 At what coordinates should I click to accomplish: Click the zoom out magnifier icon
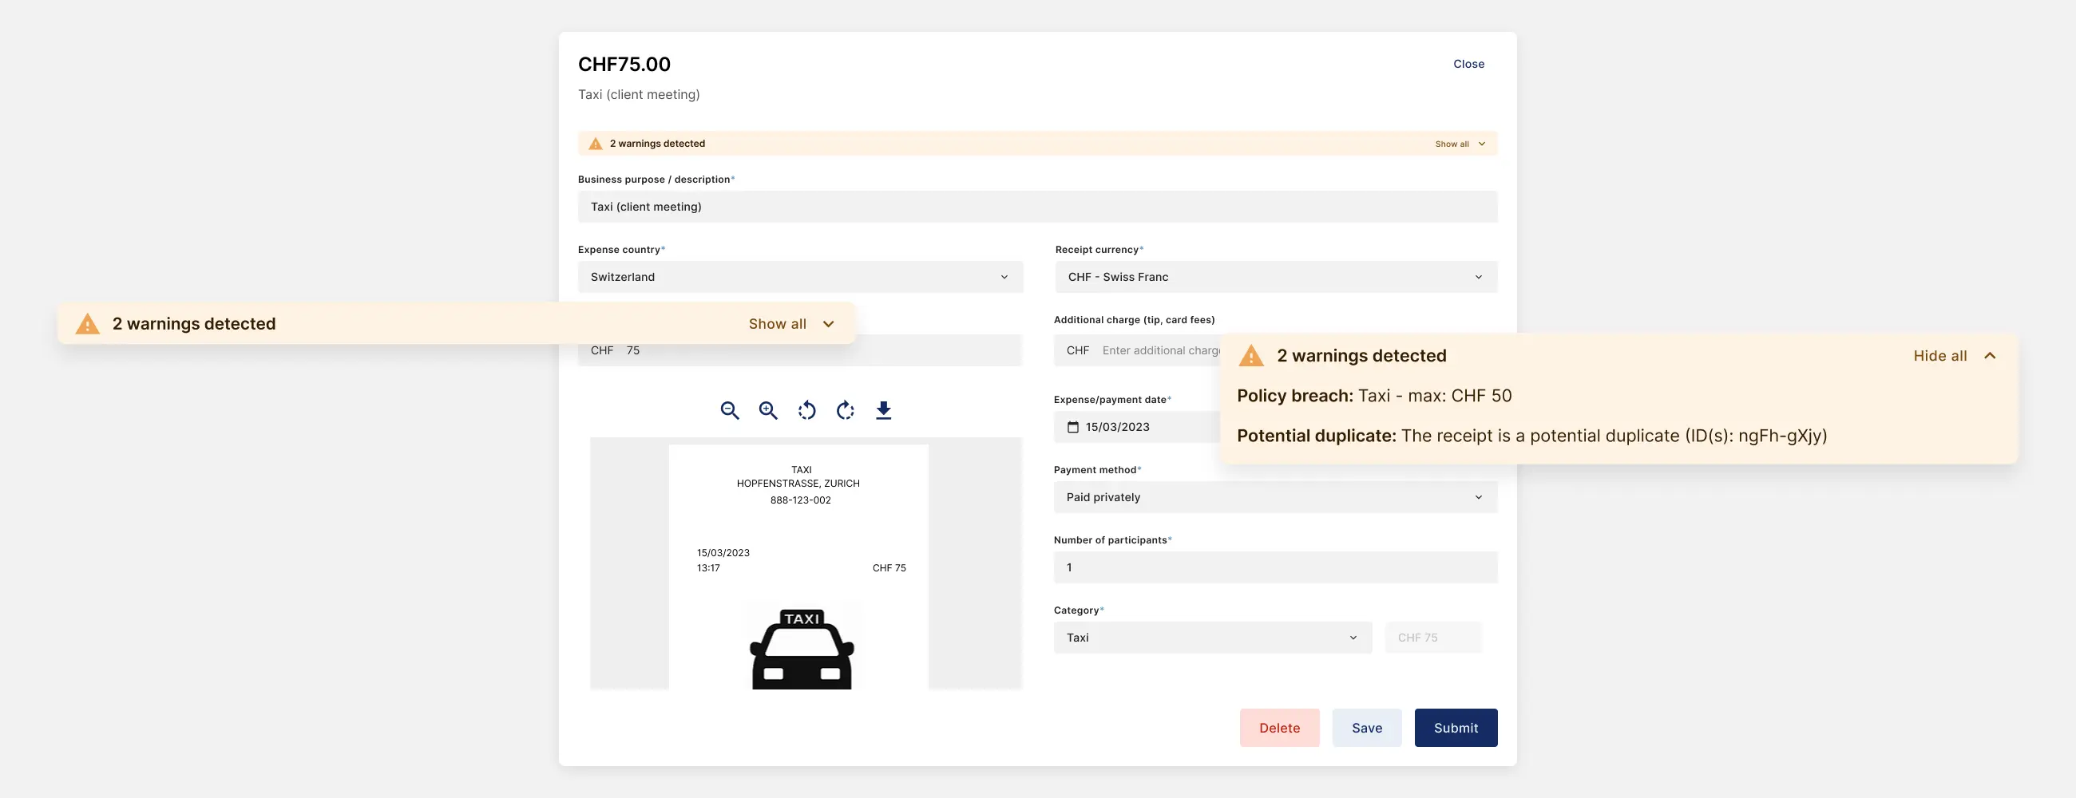729,411
